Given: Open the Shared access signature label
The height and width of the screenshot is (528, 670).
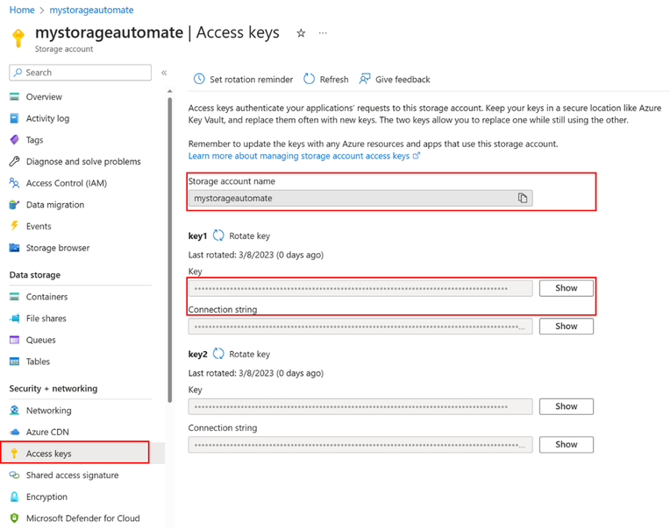Looking at the screenshot, I should tap(72, 475).
